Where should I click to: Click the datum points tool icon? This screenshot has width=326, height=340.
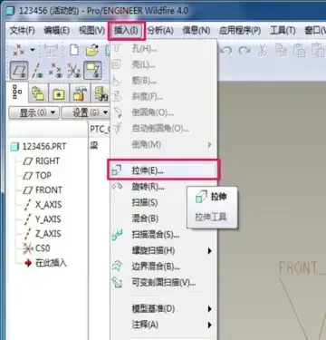click(19, 50)
